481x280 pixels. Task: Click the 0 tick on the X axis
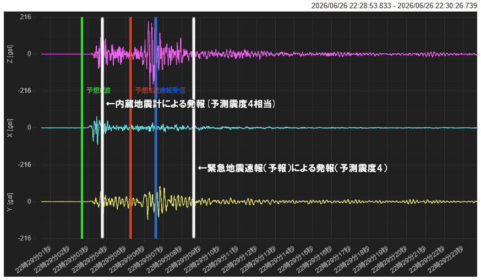pos(30,127)
